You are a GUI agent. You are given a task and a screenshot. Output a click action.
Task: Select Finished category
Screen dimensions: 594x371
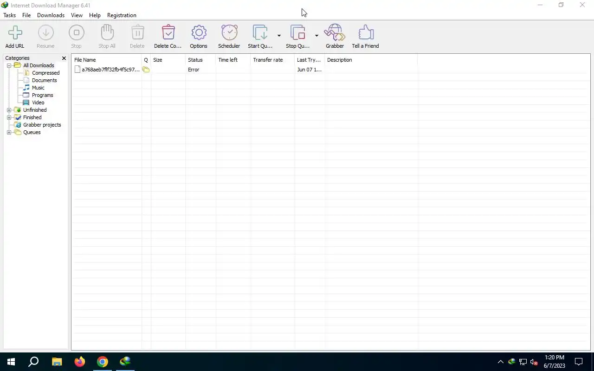[x=32, y=117]
